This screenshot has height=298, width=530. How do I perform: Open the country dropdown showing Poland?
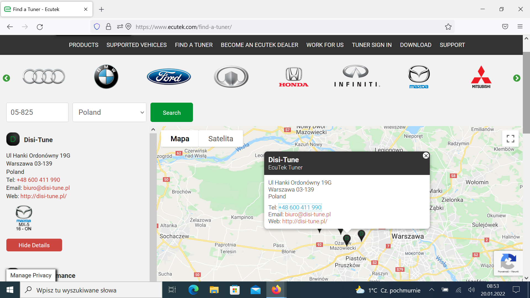coord(110,112)
